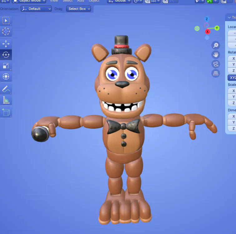Select the 3D Cursor tool
This screenshot has width=236, height=234.
[6, 31]
